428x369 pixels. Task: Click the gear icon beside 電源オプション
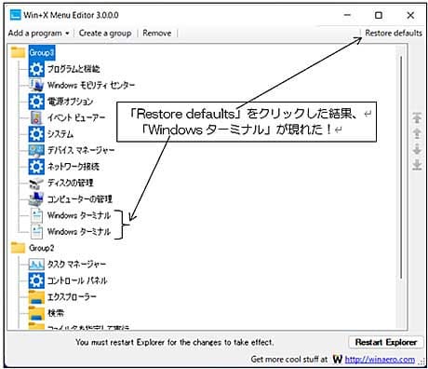click(x=36, y=102)
